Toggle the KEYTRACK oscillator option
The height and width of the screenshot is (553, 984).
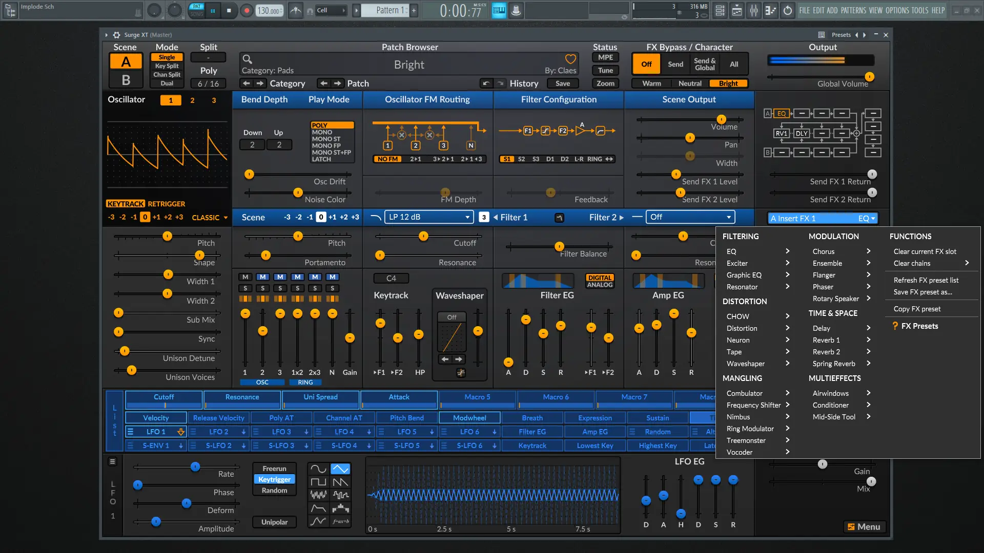pyautogui.click(x=126, y=204)
